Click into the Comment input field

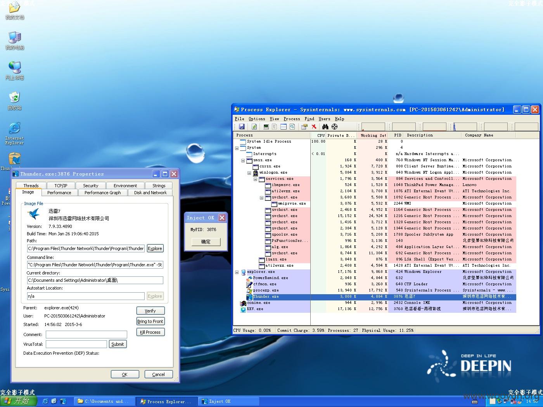(x=86, y=335)
